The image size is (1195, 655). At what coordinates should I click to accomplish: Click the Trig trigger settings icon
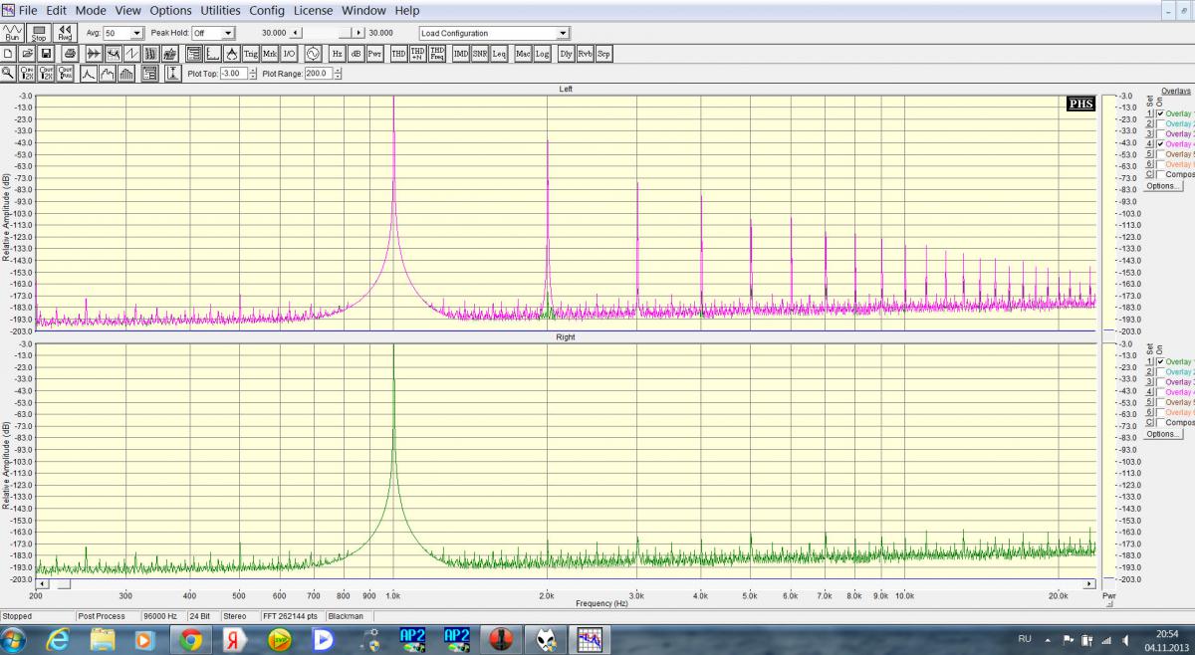pos(250,54)
